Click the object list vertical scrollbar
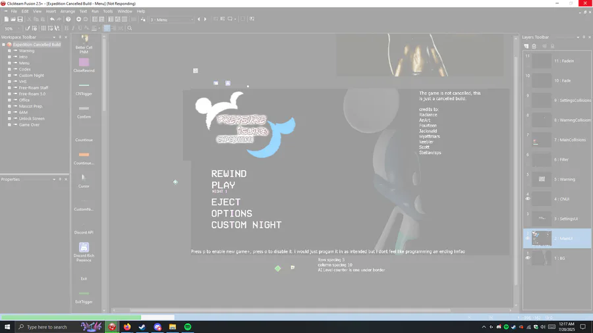The width and height of the screenshot is (593, 333). pyautogui.click(x=104, y=74)
